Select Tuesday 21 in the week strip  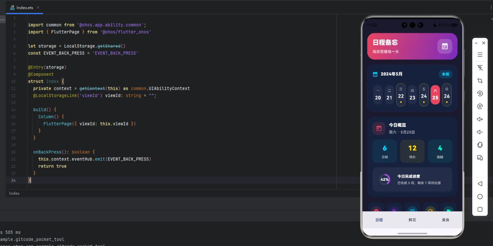[389, 95]
